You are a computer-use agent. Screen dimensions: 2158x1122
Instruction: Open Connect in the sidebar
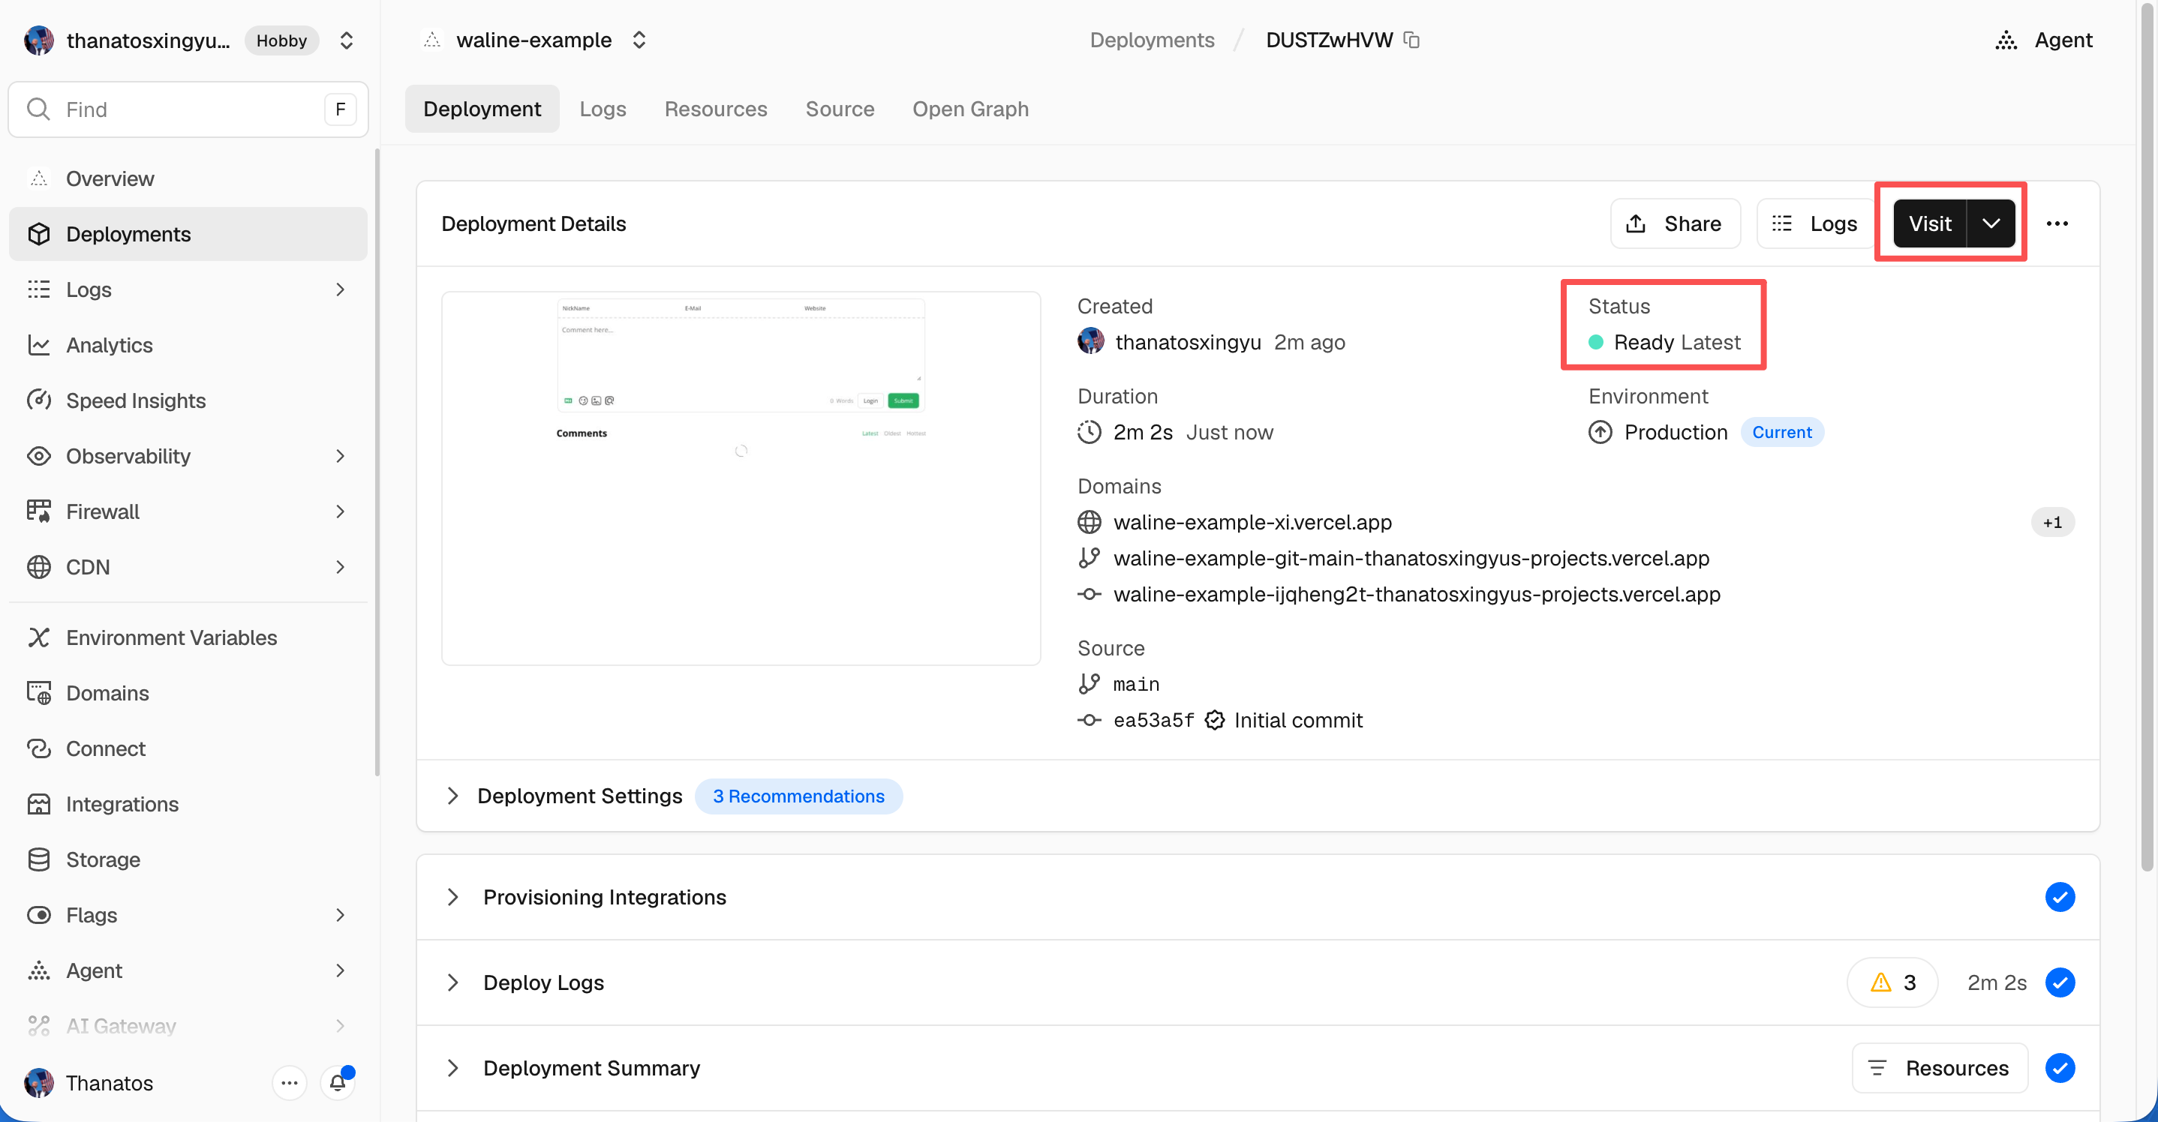pos(188,748)
